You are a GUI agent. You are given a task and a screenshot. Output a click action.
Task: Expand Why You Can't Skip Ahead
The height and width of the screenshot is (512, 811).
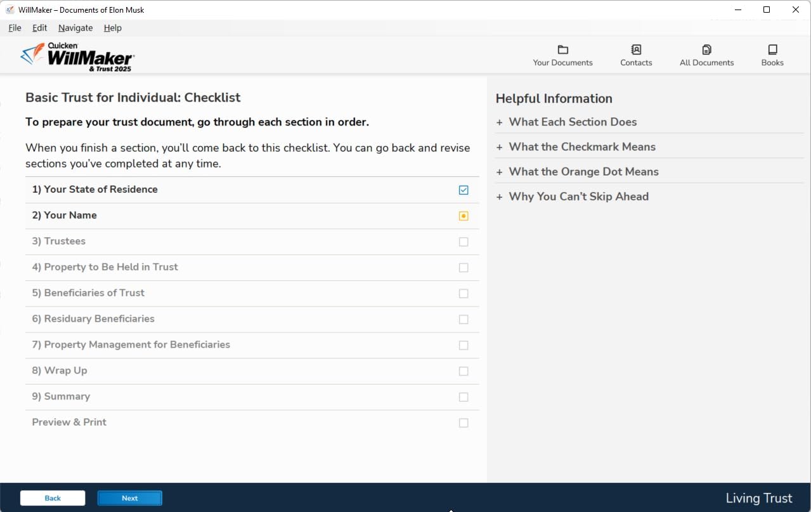pos(578,197)
